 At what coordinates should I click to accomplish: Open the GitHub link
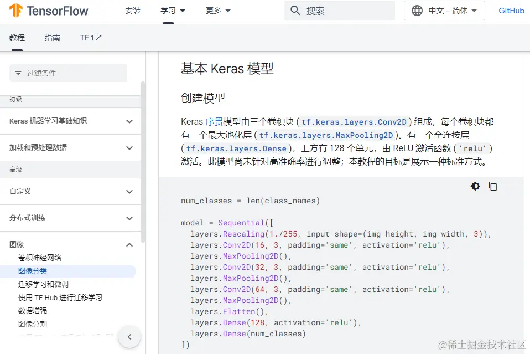(x=511, y=11)
